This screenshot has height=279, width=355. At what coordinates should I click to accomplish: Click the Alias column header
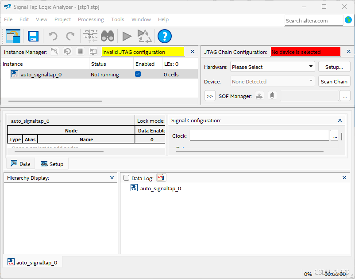tap(30, 139)
